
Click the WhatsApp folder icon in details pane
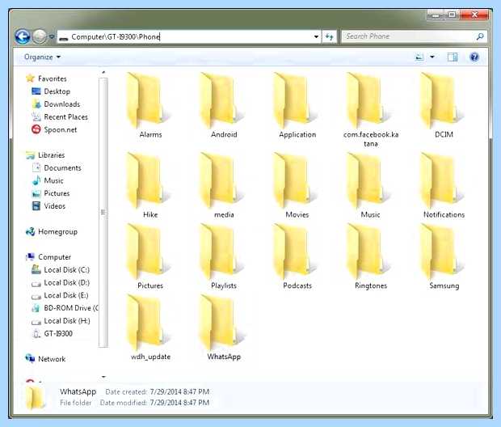pos(35,397)
